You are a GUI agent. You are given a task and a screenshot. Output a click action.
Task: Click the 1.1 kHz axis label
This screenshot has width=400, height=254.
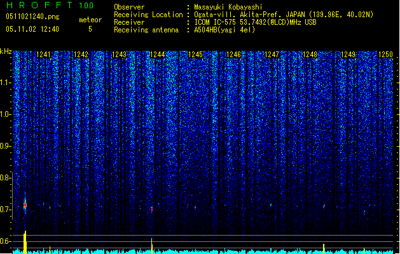click(5, 83)
